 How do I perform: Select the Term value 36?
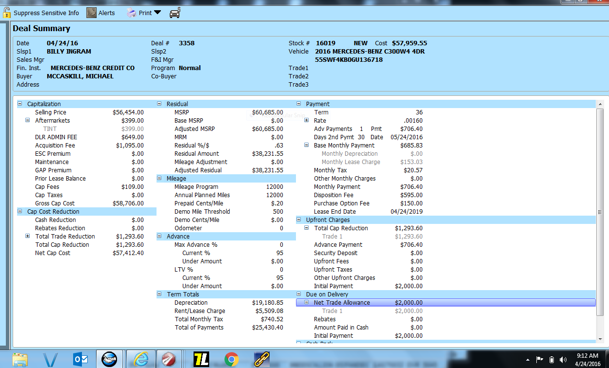[x=419, y=112]
